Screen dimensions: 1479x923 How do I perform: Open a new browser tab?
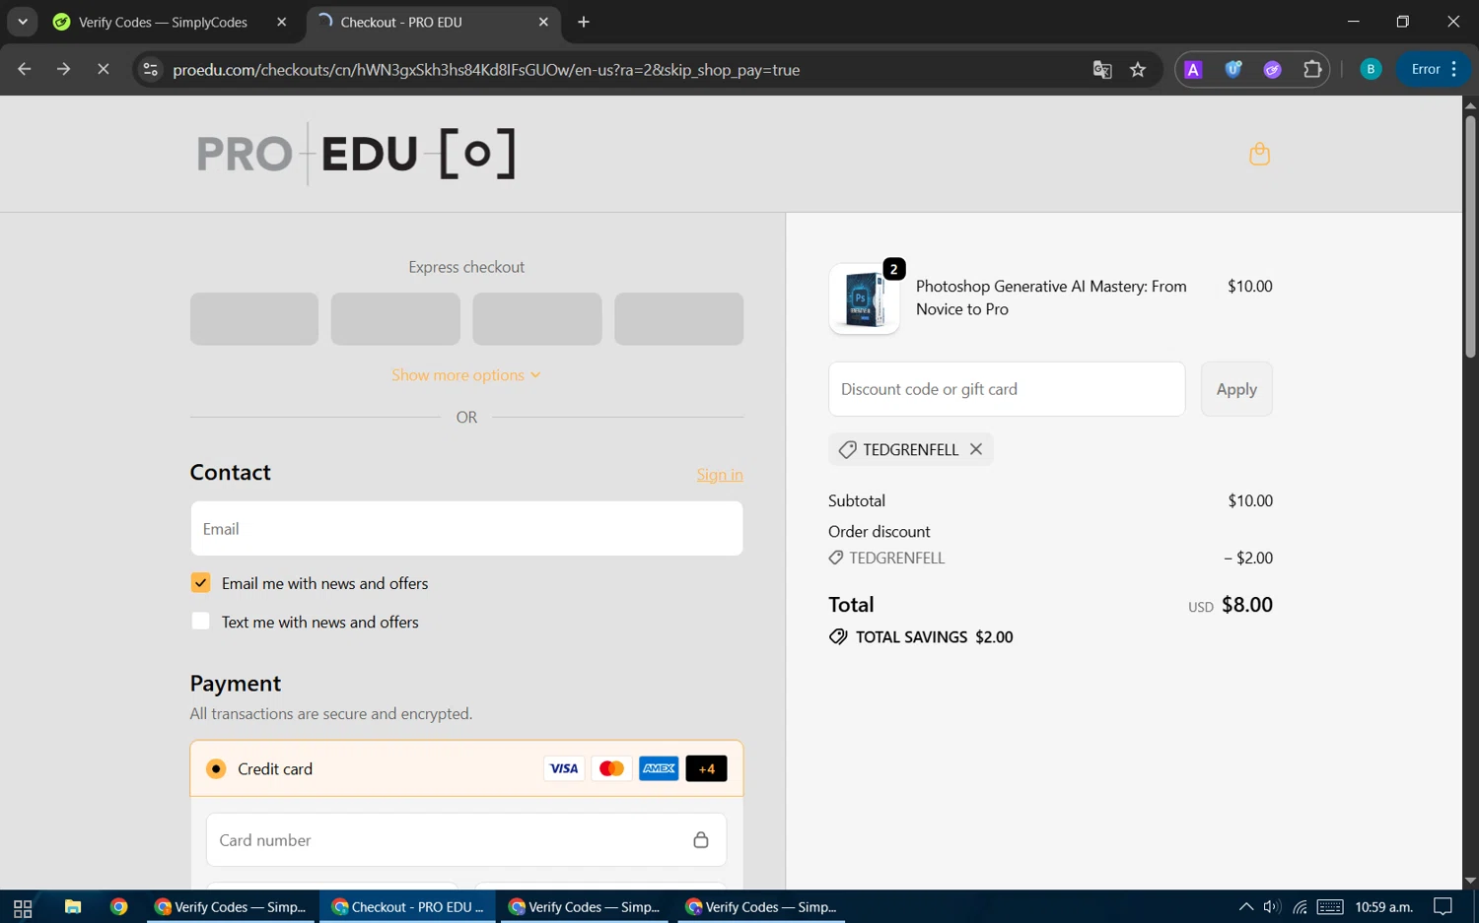coord(584,22)
